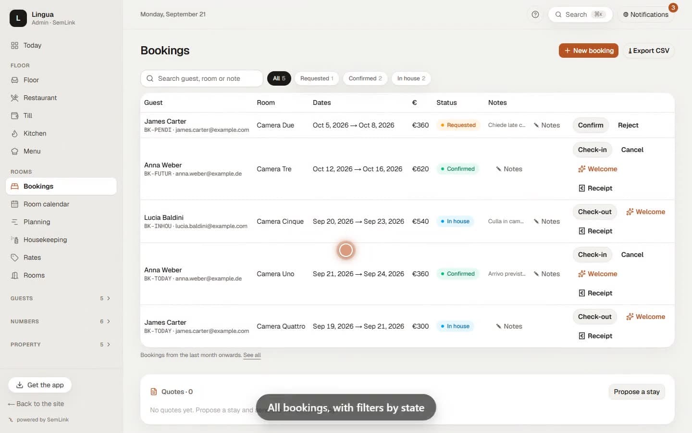692x433 pixels.
Task: Focus the guest, room or note search field
Action: (202, 78)
